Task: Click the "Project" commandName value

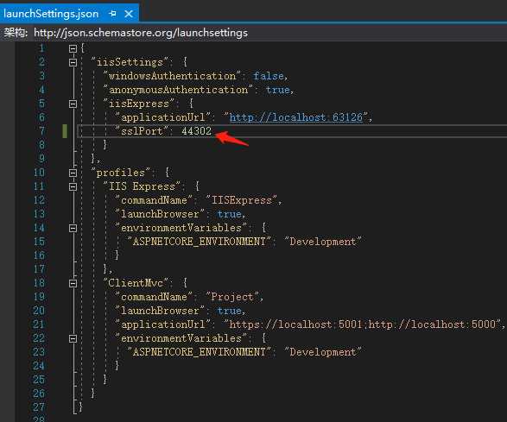Action: tap(232, 297)
